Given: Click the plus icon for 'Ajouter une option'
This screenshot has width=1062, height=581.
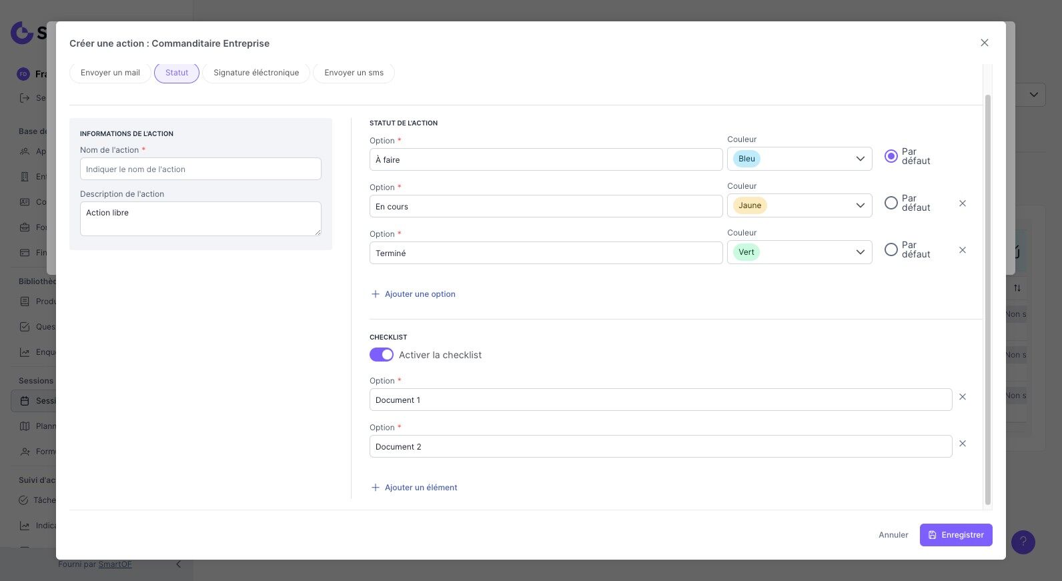Looking at the screenshot, I should coord(375,294).
